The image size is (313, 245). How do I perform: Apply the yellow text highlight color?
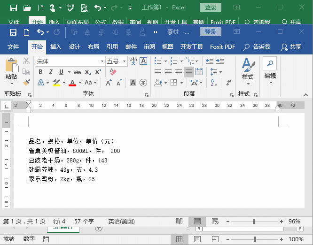coord(56,83)
